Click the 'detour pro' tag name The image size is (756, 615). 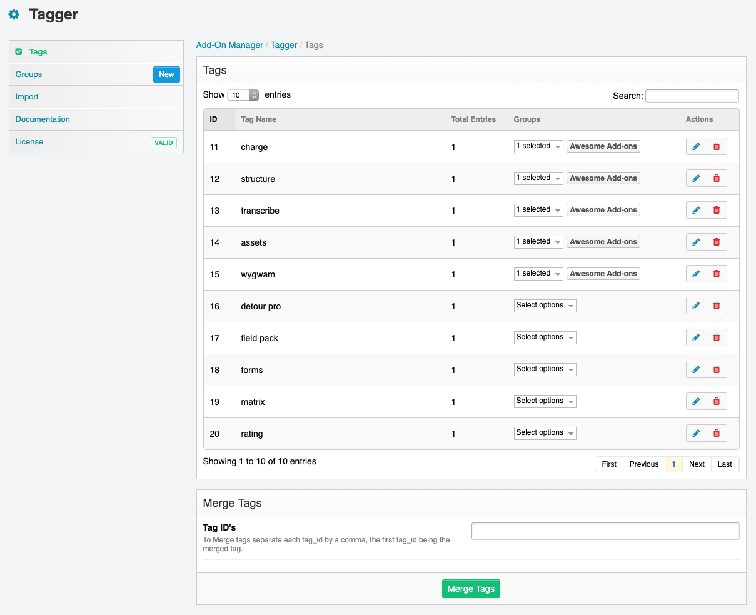pyautogui.click(x=261, y=306)
